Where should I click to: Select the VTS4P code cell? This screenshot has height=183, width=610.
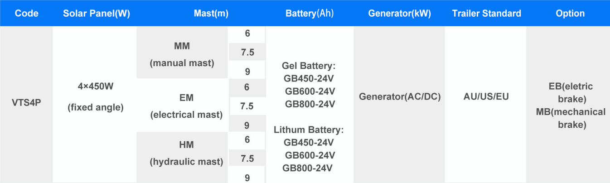pyautogui.click(x=26, y=97)
